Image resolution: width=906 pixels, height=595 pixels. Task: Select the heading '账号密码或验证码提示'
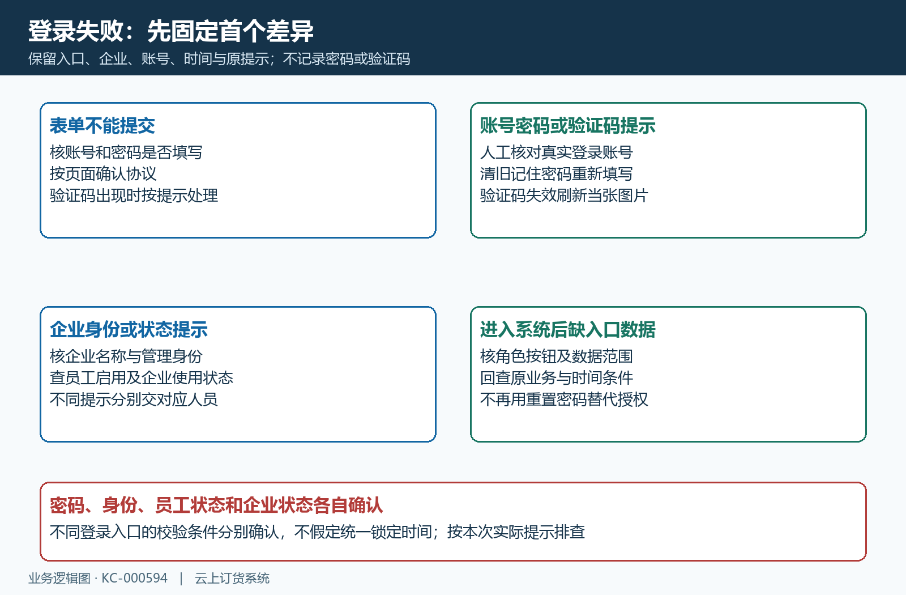568,126
